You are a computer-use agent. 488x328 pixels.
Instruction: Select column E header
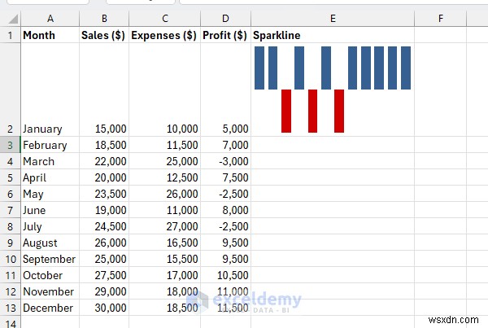click(x=333, y=19)
